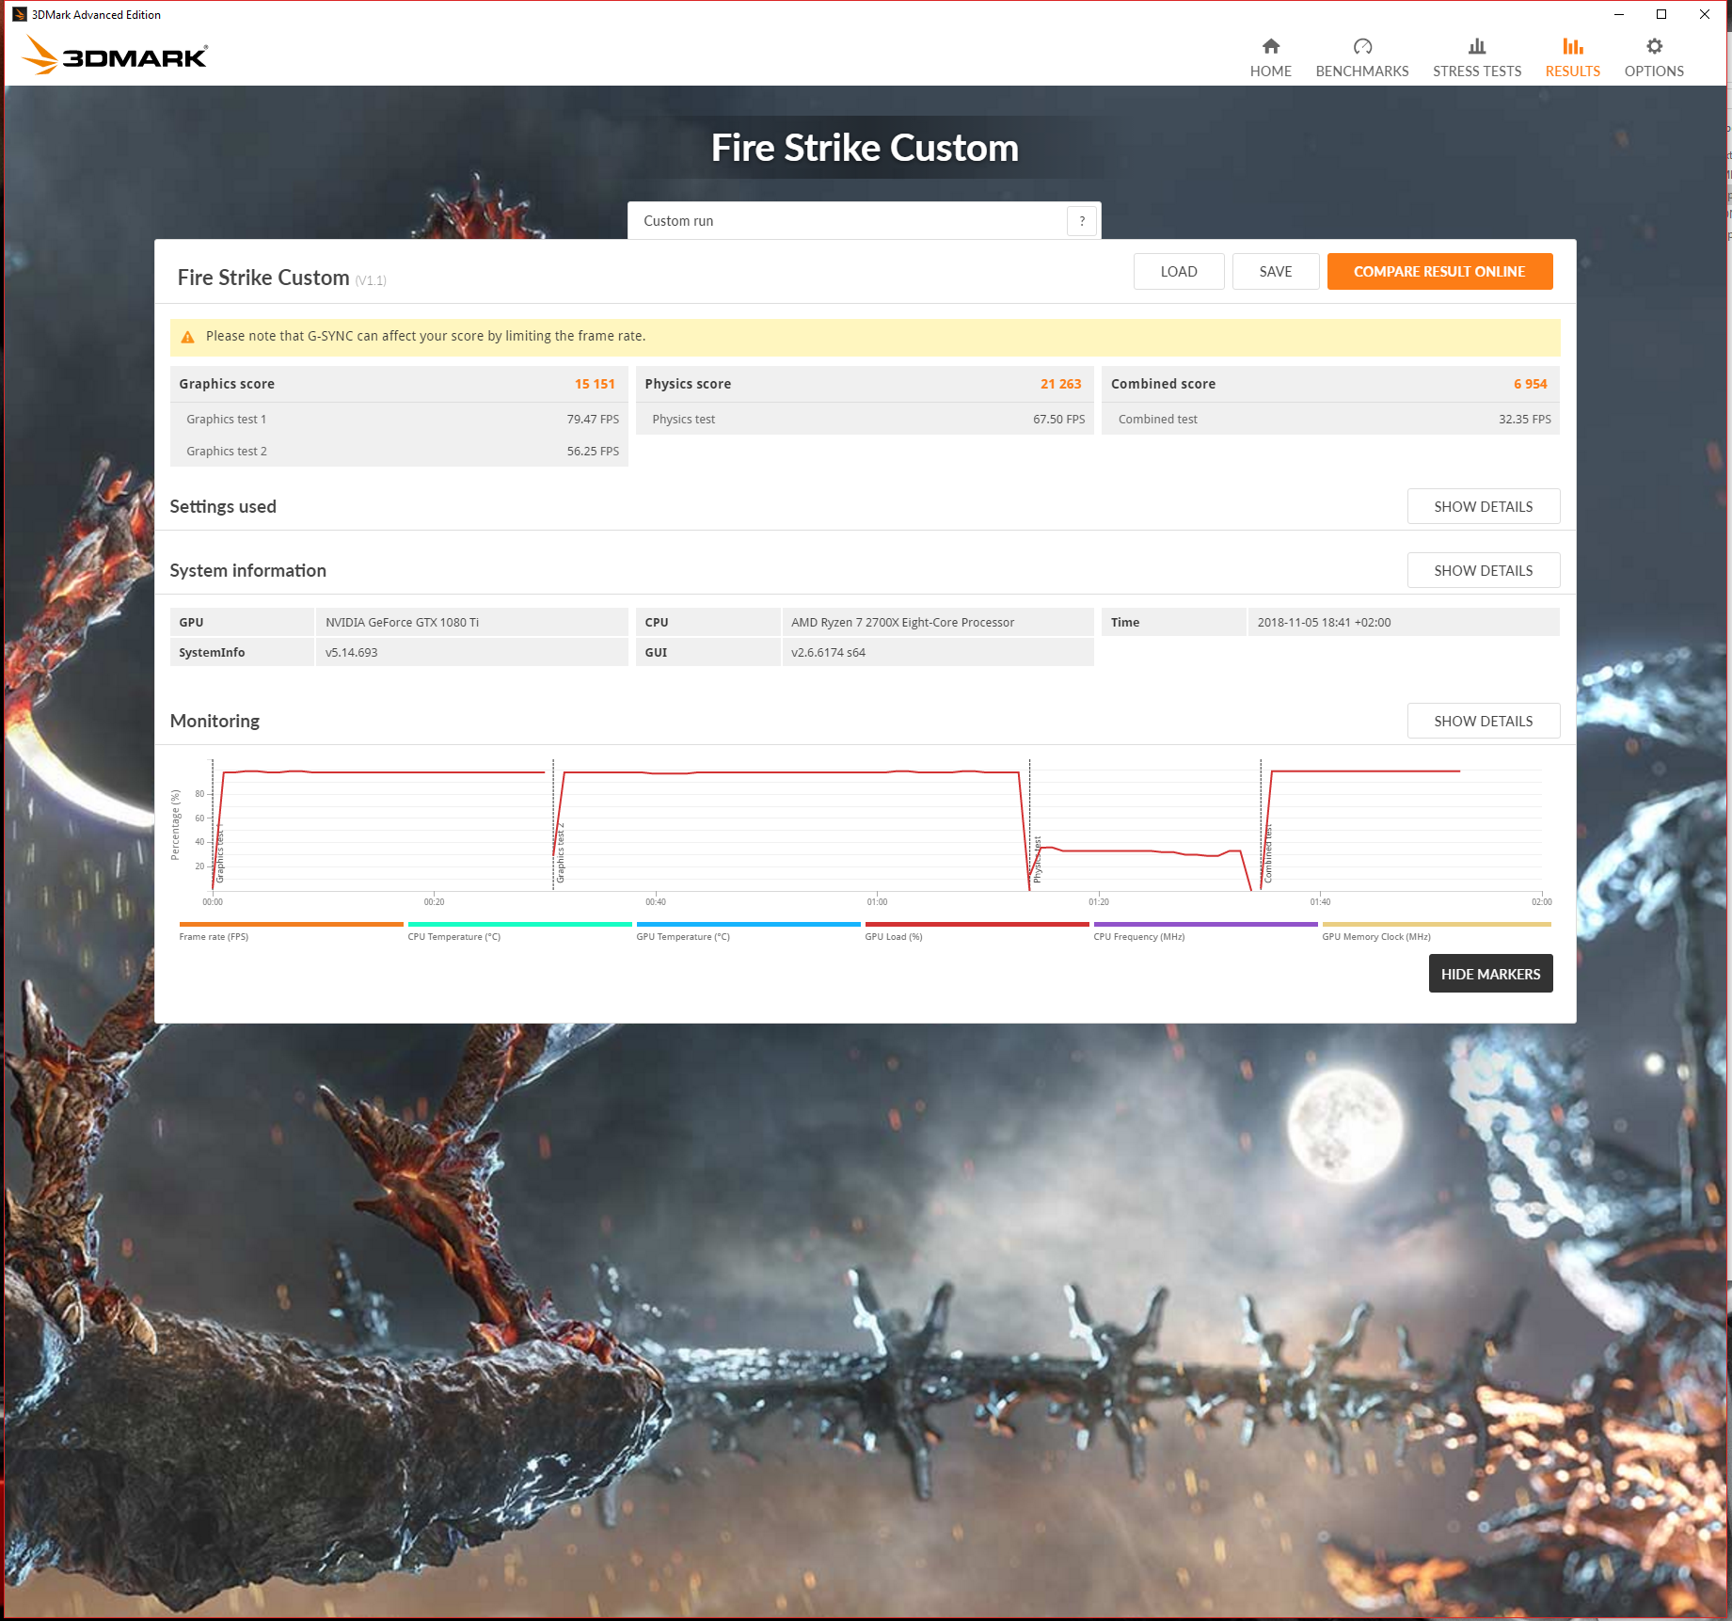Click the Physics test chart marker

[x=1038, y=859]
